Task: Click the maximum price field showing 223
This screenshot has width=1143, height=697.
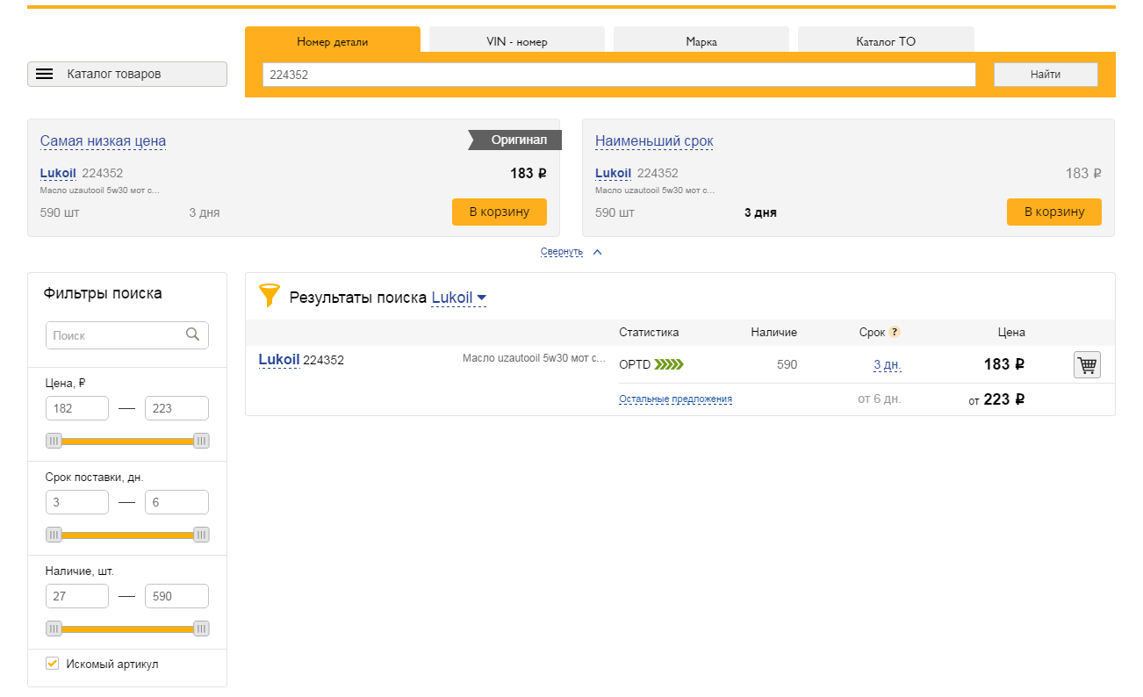Action: coord(176,408)
